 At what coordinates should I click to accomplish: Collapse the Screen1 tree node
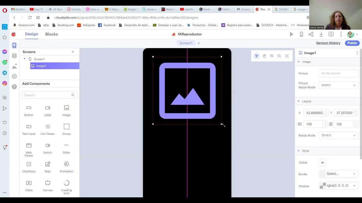coord(25,59)
